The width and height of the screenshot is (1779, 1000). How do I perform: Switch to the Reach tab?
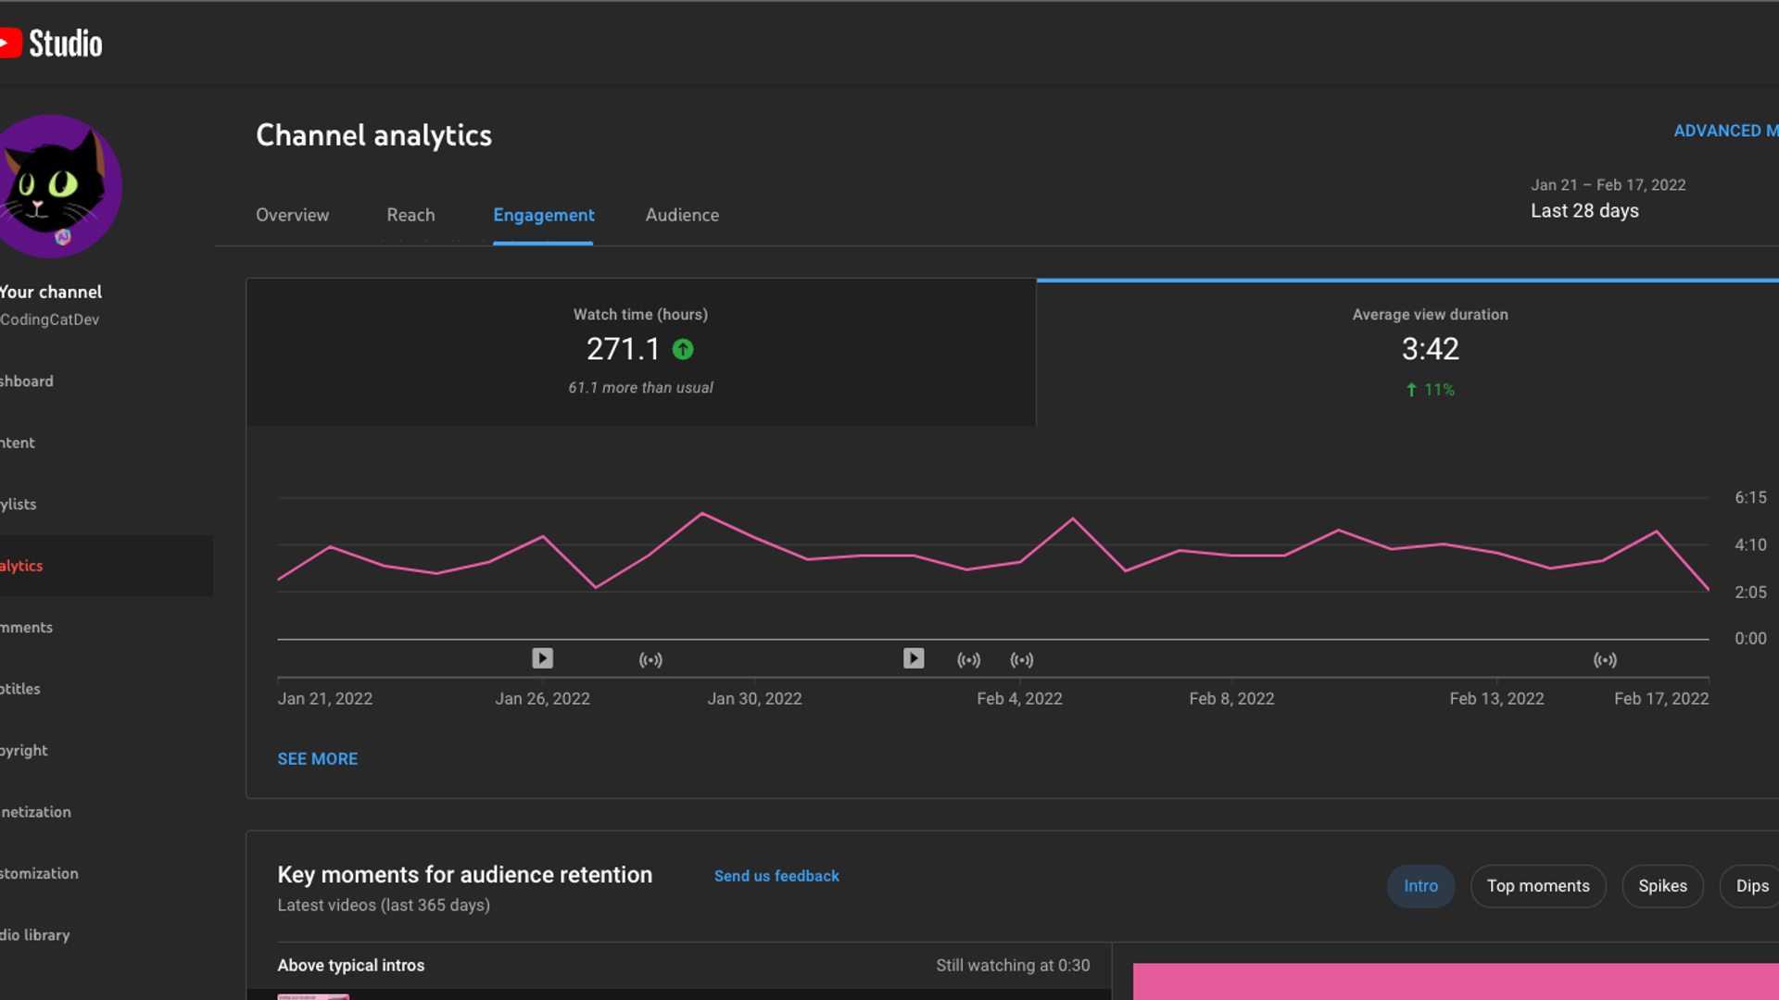[x=410, y=215]
